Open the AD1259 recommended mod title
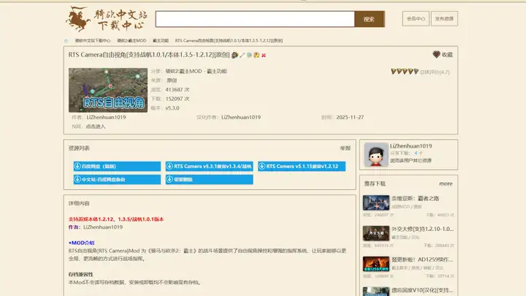This screenshot has height=296, width=526. coord(422,259)
